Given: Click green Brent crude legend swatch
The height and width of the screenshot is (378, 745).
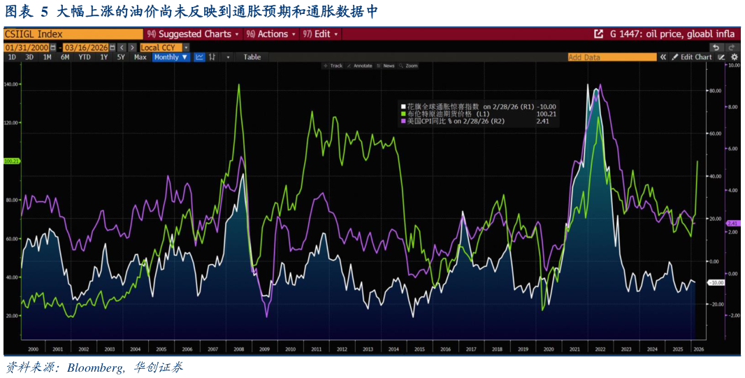Looking at the screenshot, I should (x=403, y=114).
